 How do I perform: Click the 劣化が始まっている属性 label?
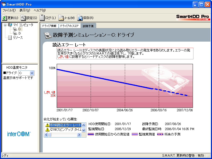[x=60, y=119]
